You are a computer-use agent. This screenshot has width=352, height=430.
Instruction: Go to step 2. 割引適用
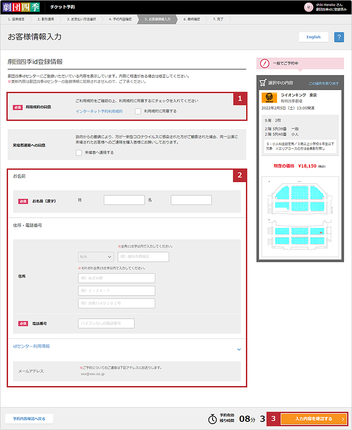46,19
